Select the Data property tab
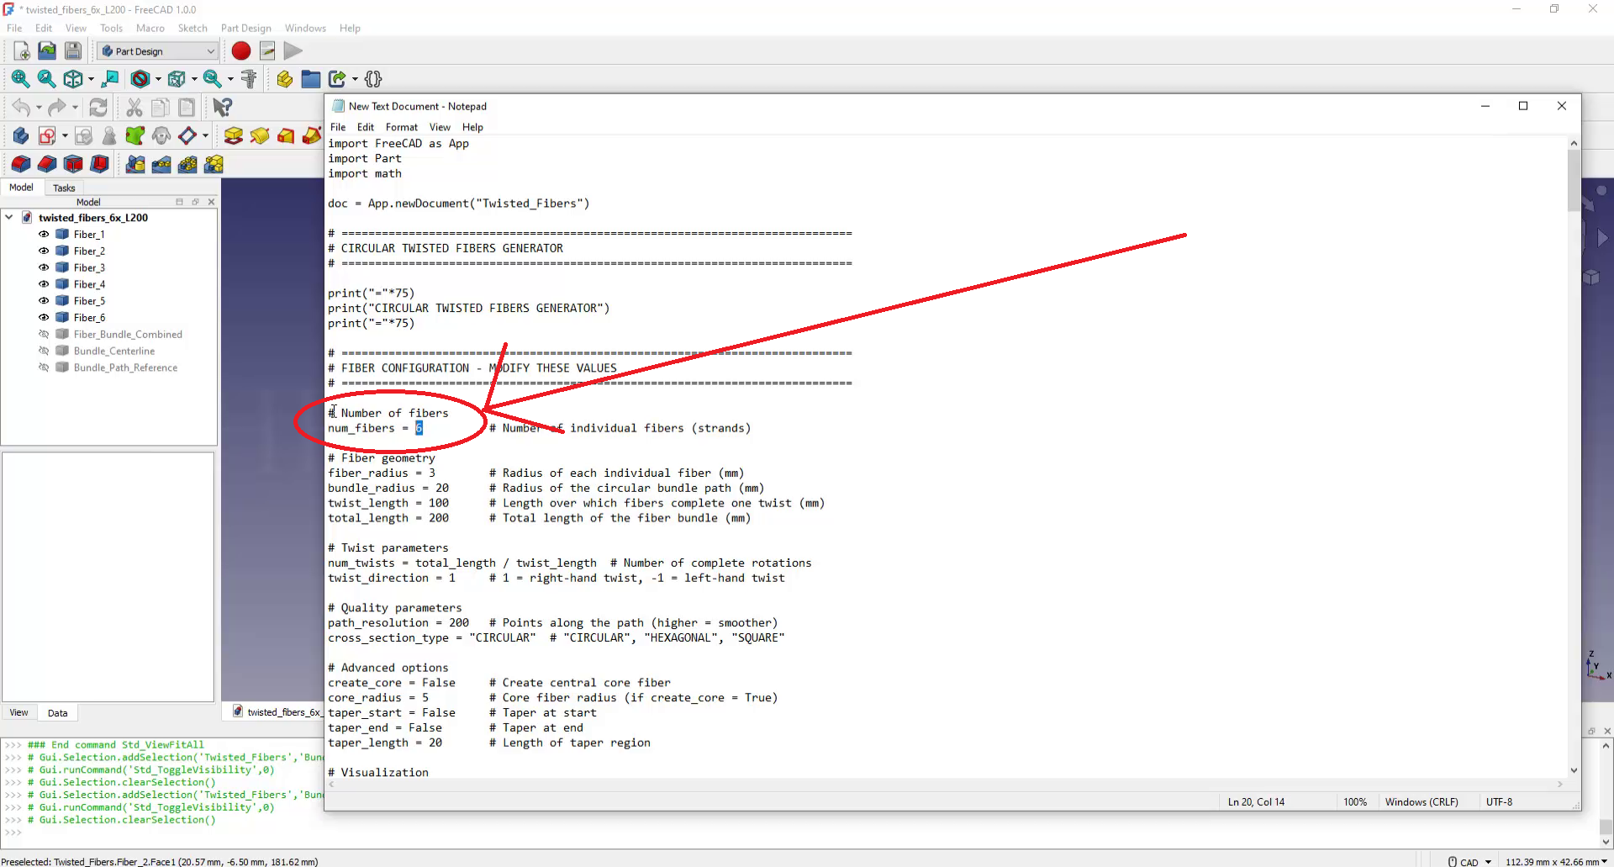This screenshot has height=867, width=1614. (57, 713)
